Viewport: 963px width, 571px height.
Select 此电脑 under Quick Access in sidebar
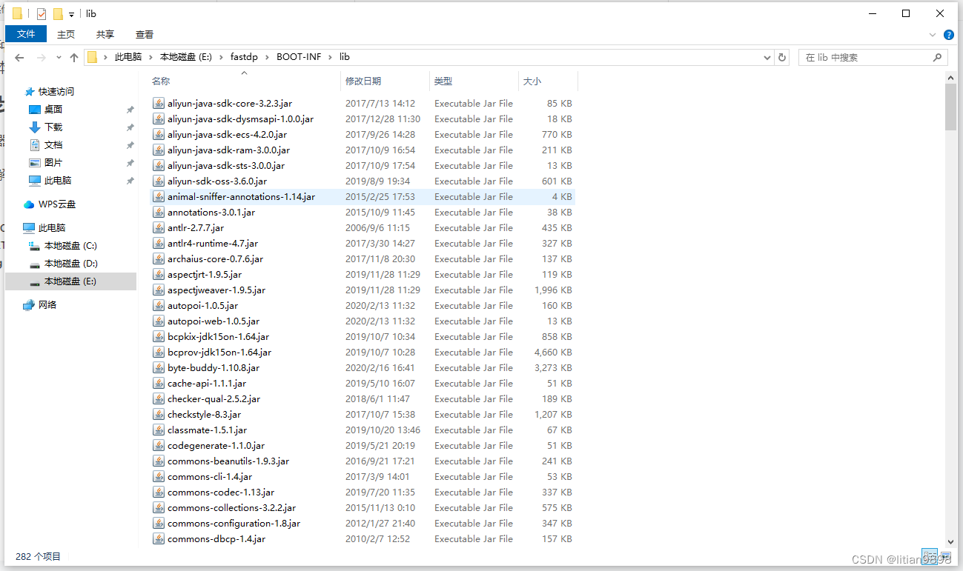(57, 181)
